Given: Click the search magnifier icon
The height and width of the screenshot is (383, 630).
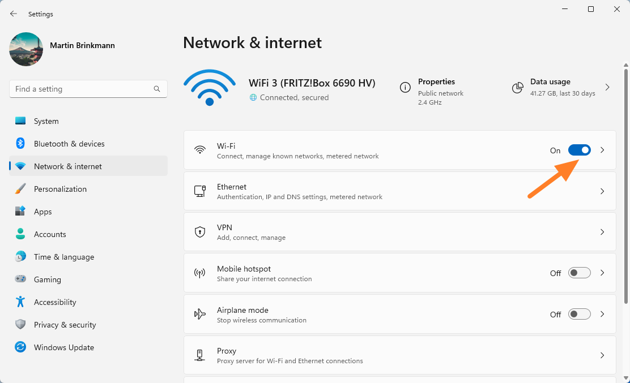Looking at the screenshot, I should click(x=157, y=89).
